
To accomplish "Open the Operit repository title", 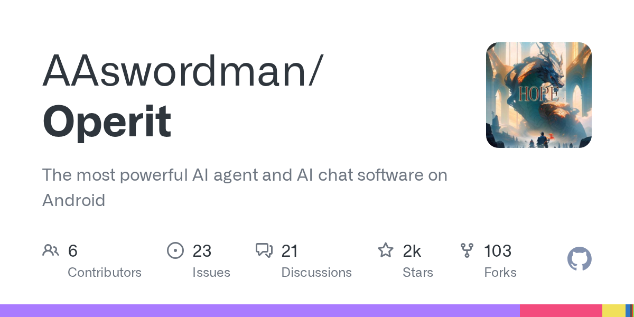I will [x=107, y=121].
